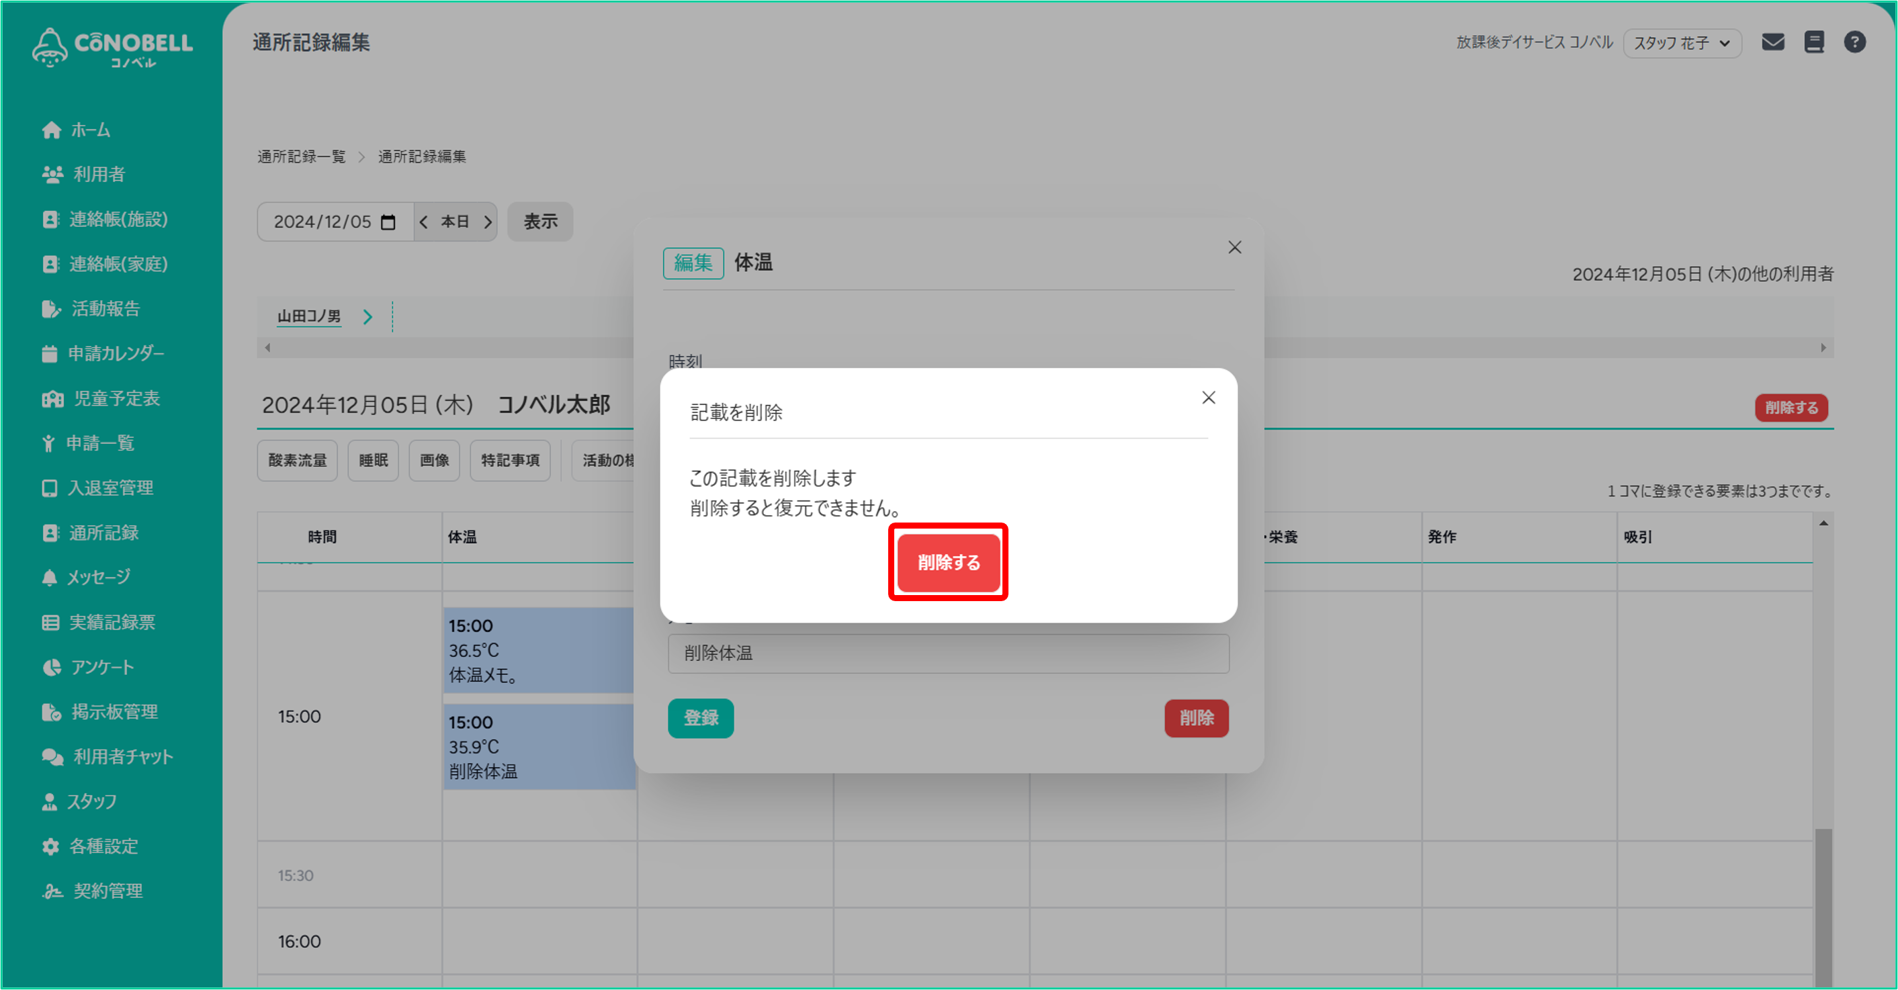Go to previous day with left chevron
The image size is (1898, 990).
tap(424, 222)
